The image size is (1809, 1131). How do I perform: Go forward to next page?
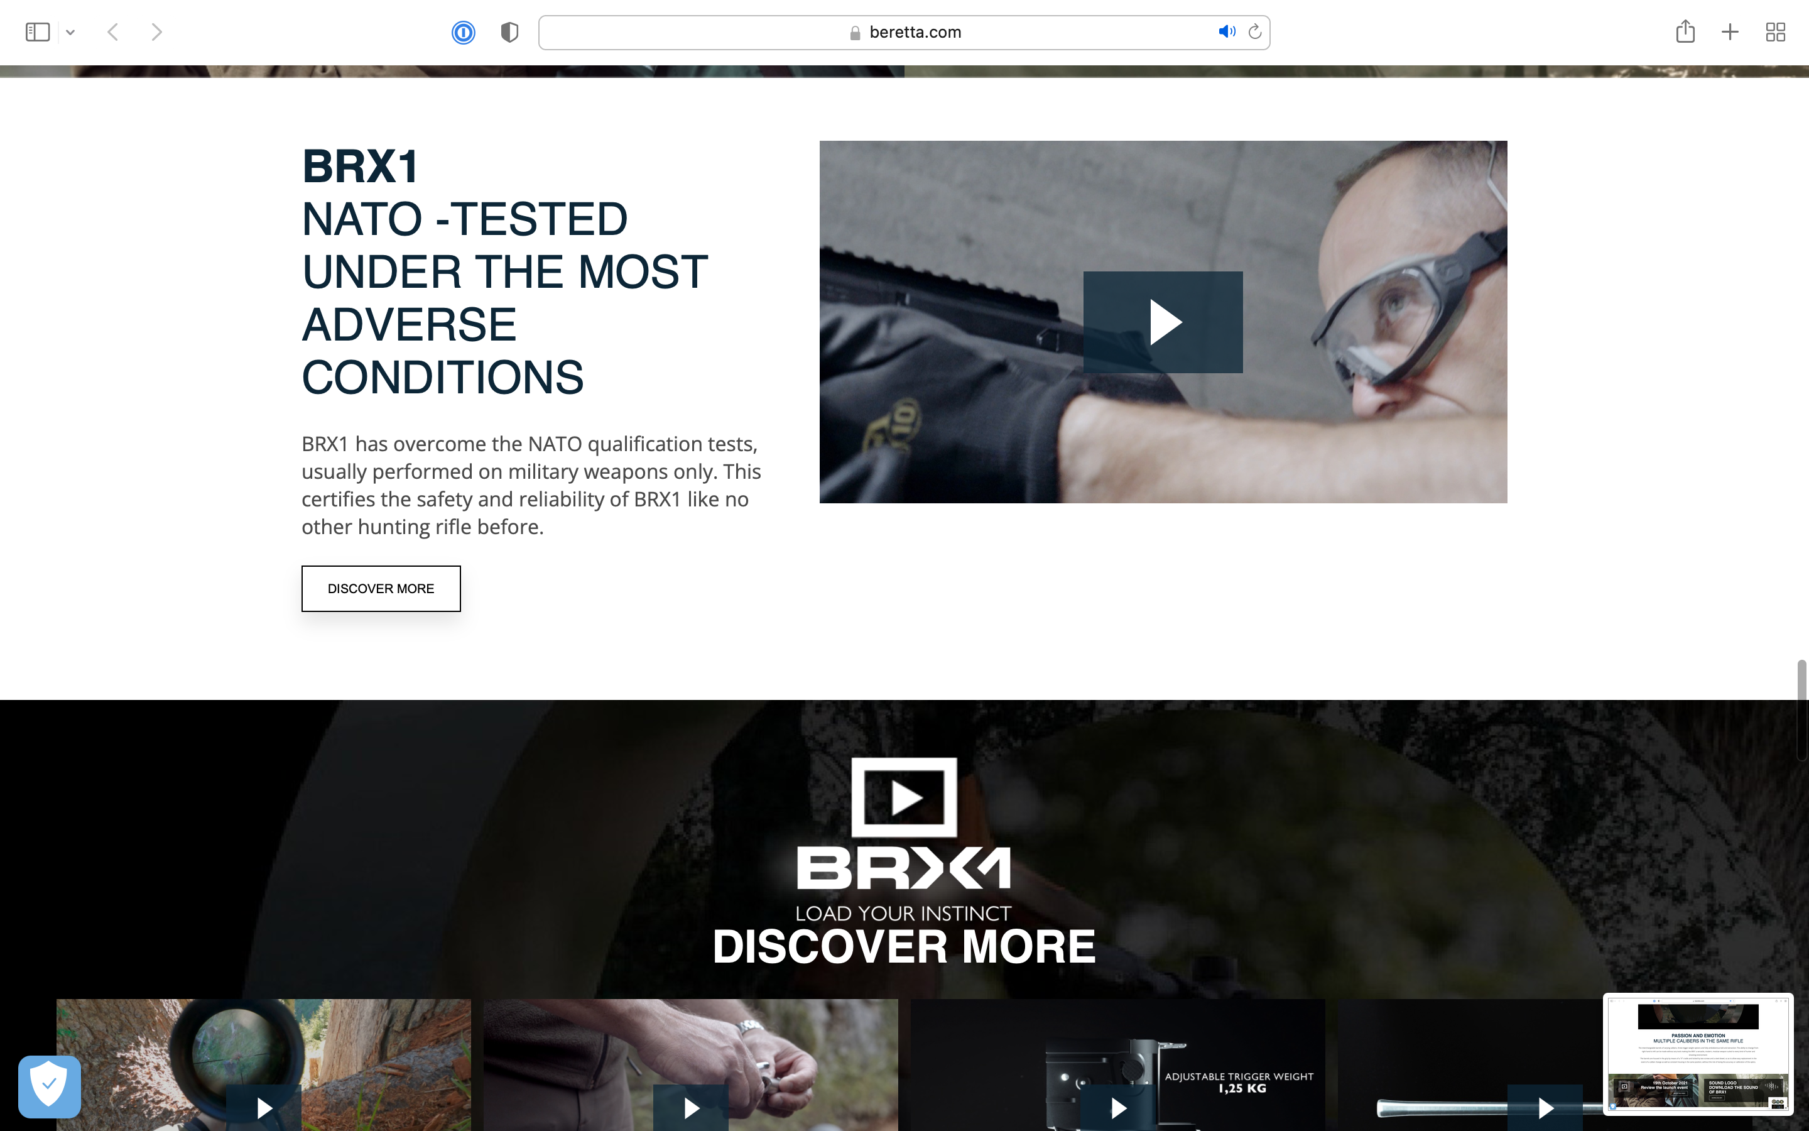pyautogui.click(x=156, y=32)
